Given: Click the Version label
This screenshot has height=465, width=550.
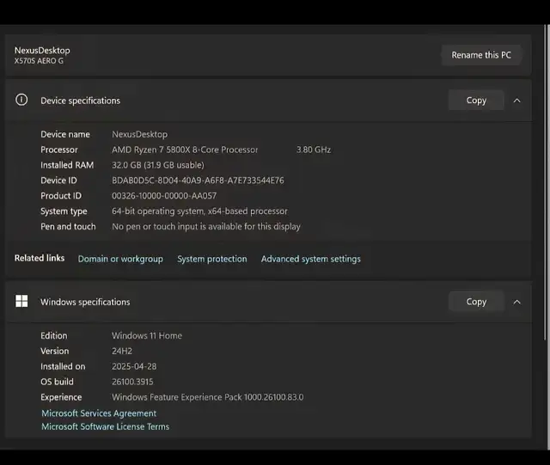Looking at the screenshot, I should tap(55, 352).
